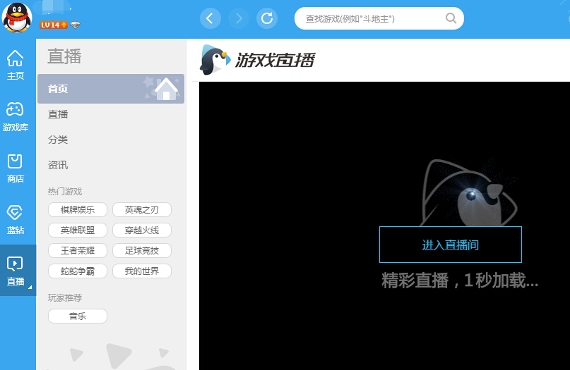Go forward with the right arrow button
Screen dimensions: 570x370
[x=239, y=18]
